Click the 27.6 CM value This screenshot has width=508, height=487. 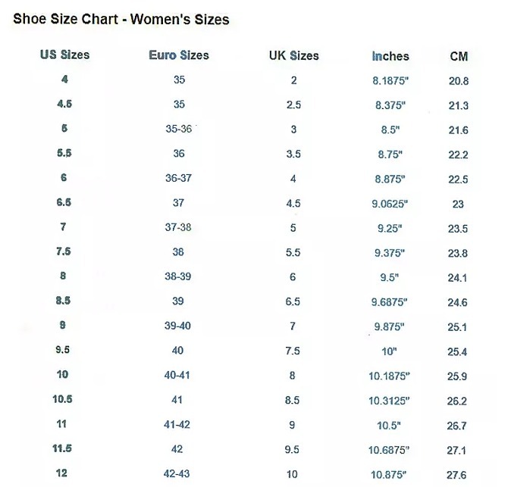(x=458, y=475)
